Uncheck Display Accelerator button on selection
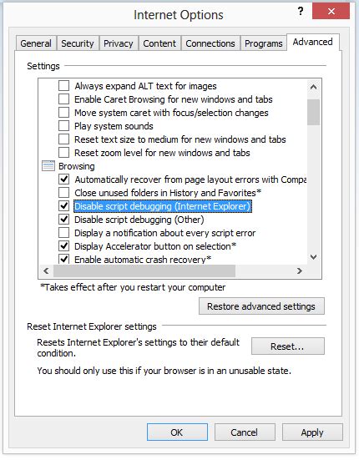Image resolution: width=359 pixels, height=460 pixels. point(64,245)
